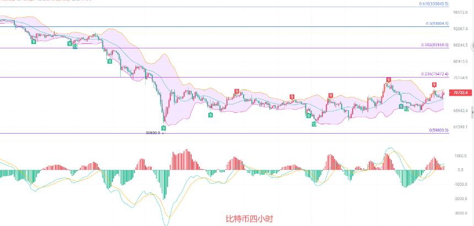
Task: Click the red current price tag 70732.4
Action: pyautogui.click(x=461, y=92)
